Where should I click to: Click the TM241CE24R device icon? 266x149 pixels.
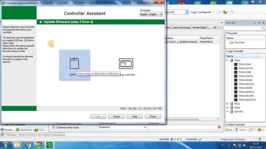(236, 80)
